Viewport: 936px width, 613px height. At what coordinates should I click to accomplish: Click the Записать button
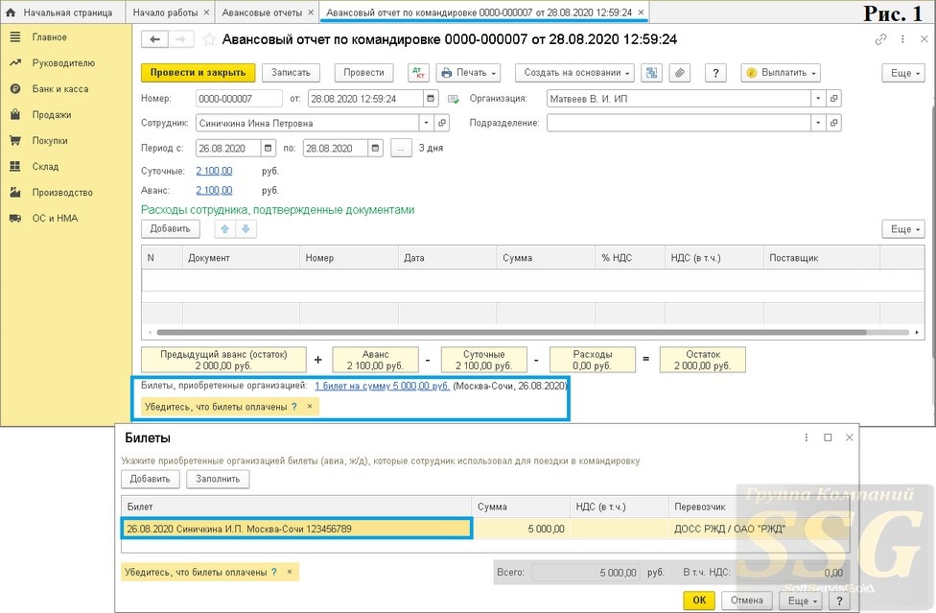(291, 73)
